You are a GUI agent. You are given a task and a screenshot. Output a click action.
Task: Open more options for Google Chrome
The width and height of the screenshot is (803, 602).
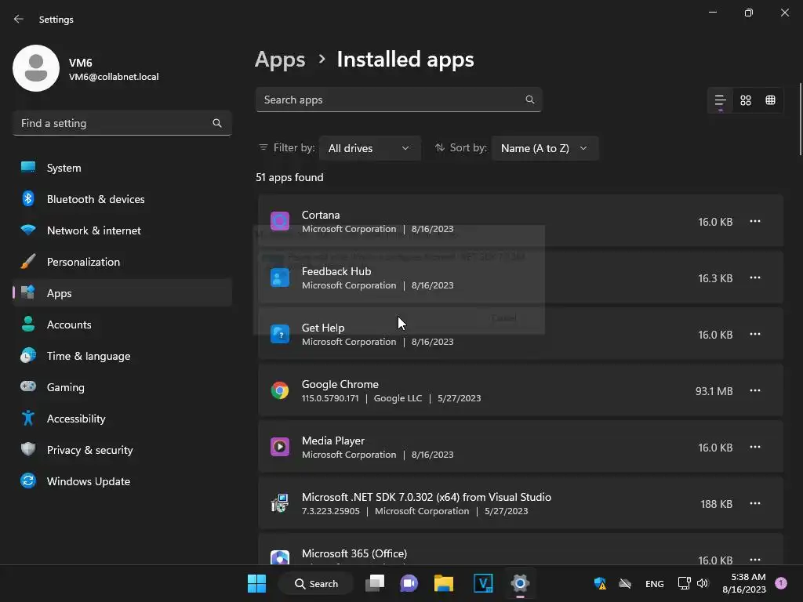click(x=755, y=390)
